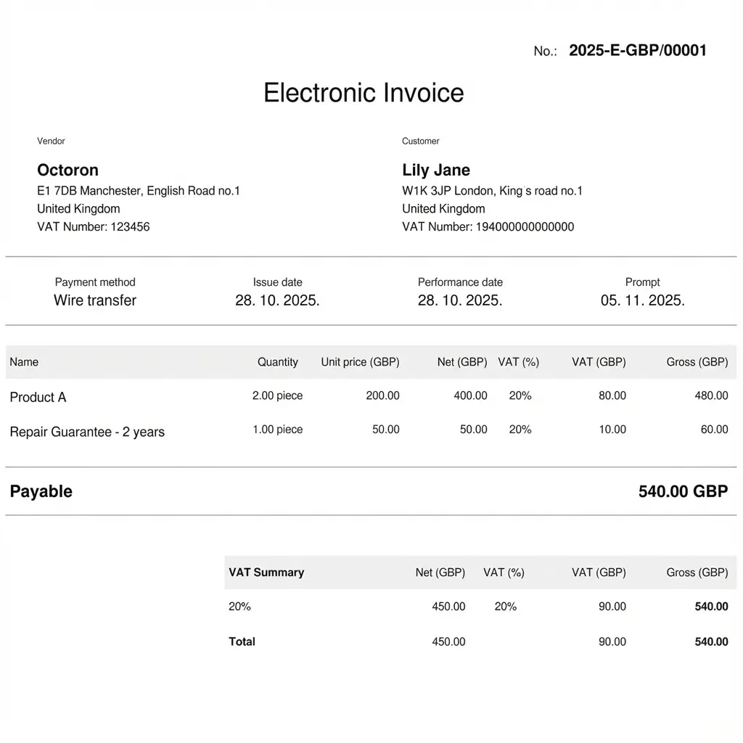The width and height of the screenshot is (743, 743).
Task: Click the customer address King's road line
Action: pyautogui.click(x=492, y=191)
